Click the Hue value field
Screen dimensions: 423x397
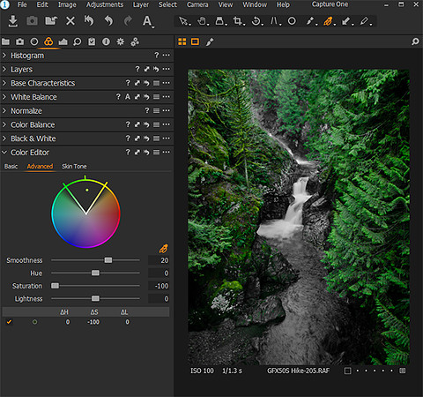click(x=159, y=273)
